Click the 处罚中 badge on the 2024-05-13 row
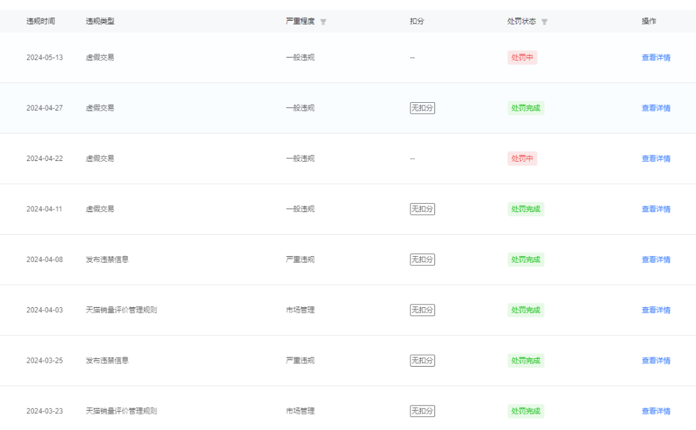Viewport: 696px width, 430px height. (x=522, y=58)
